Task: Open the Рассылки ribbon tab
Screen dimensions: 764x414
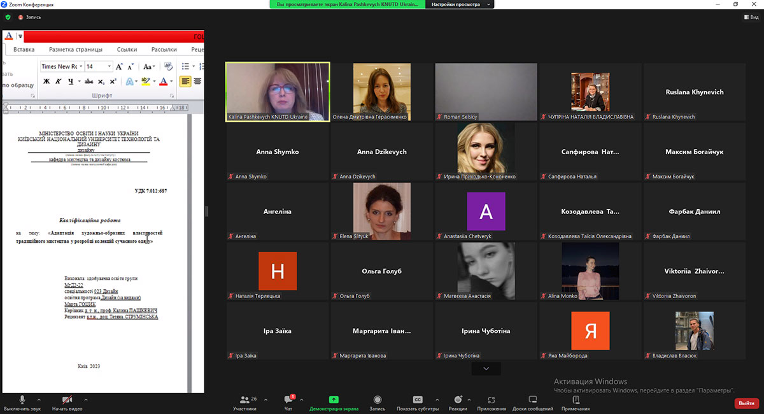Action: 164,49
